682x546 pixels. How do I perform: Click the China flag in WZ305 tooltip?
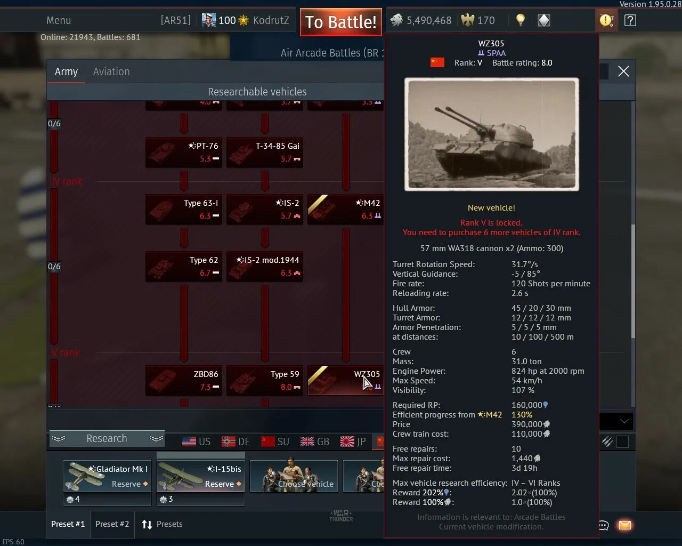(x=437, y=62)
